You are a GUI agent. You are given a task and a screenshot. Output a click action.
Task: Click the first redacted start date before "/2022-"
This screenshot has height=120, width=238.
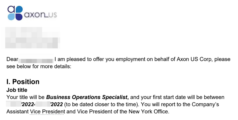(14, 104)
